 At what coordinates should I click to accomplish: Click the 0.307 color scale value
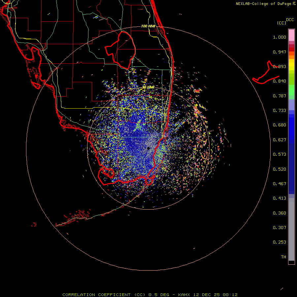pos(280,228)
